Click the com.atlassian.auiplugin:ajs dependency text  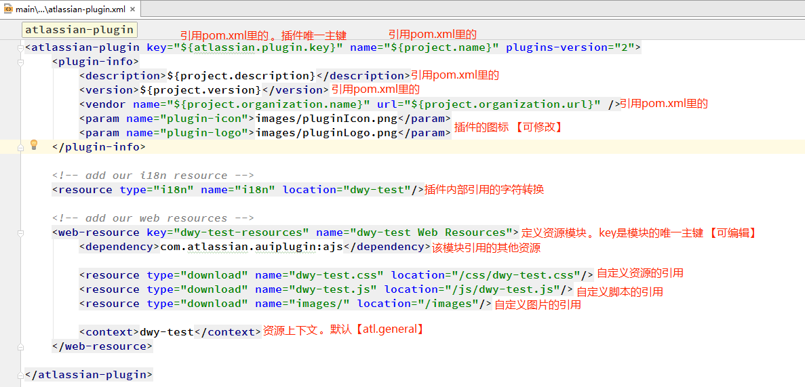251,247
